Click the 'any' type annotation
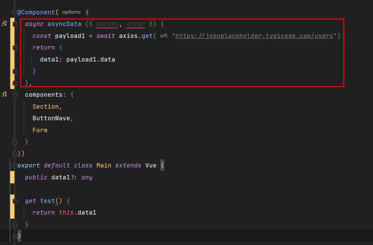Screen dimensions: 373x245 tap(87, 177)
